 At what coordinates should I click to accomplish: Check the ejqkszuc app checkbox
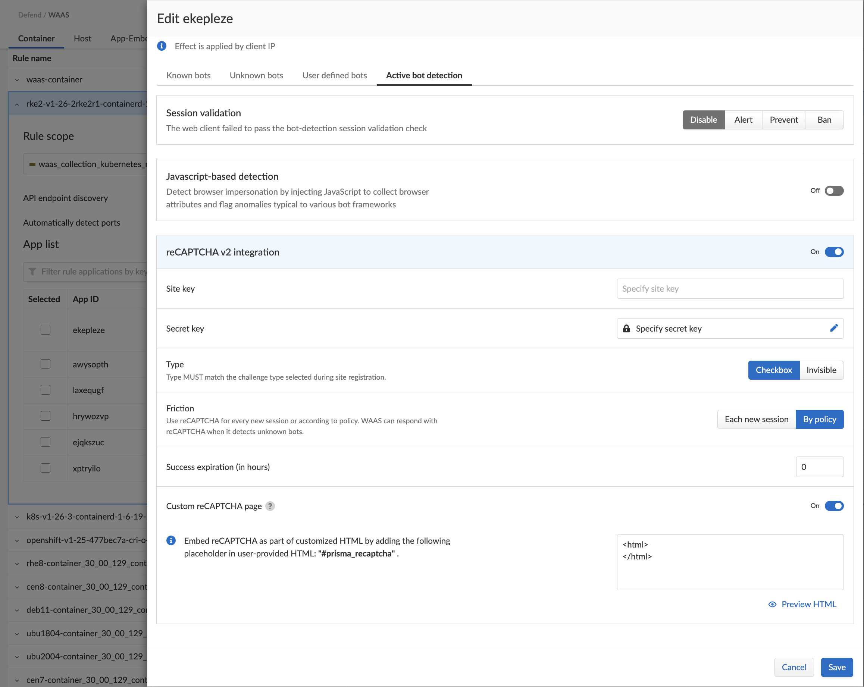(x=45, y=442)
